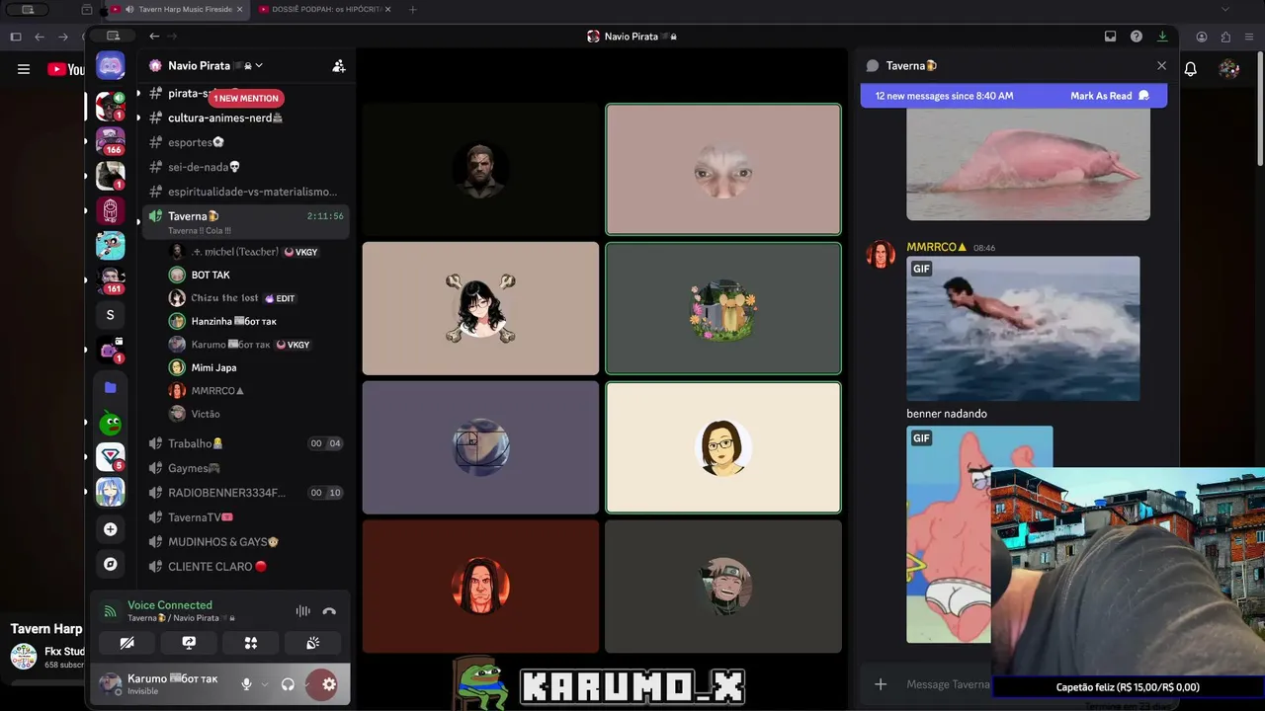Open the esportes text channel
Viewport: 1265px width, 711px height.
click(245, 142)
